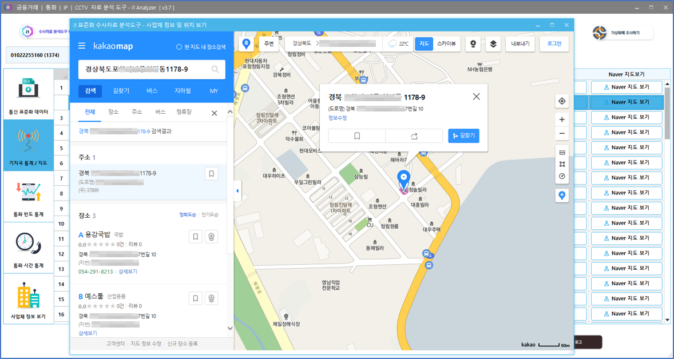
Task: Switch to the 지하철 tab
Action: click(x=183, y=91)
